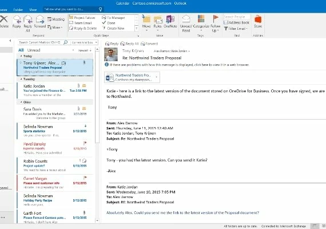This screenshot has width=326, height=229.
Task: Expand Tony Krijnen conversation thread
Action: coord(21,62)
